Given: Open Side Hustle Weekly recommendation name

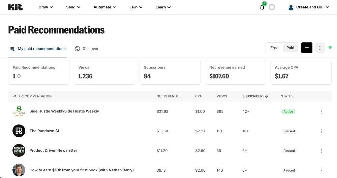Looking at the screenshot, I should pos(64,111).
